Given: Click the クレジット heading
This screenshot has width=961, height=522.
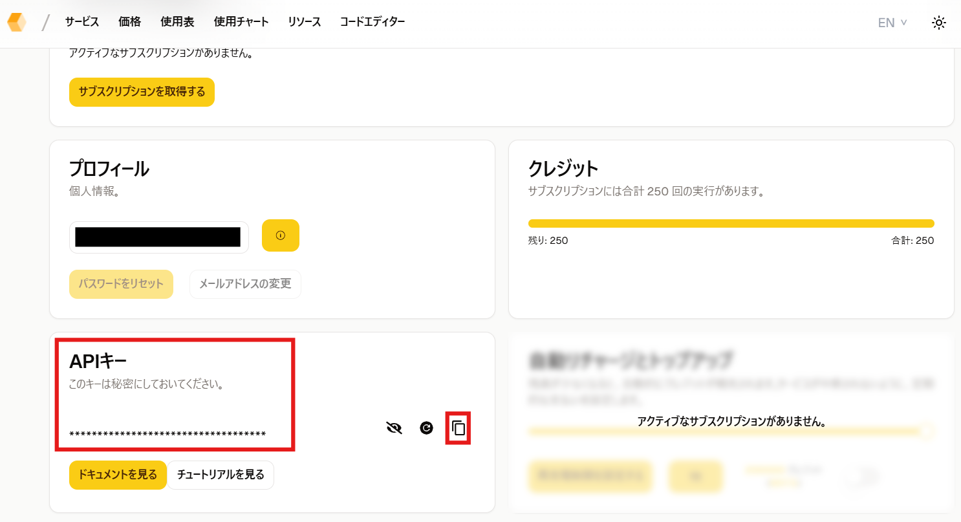Looking at the screenshot, I should [563, 169].
